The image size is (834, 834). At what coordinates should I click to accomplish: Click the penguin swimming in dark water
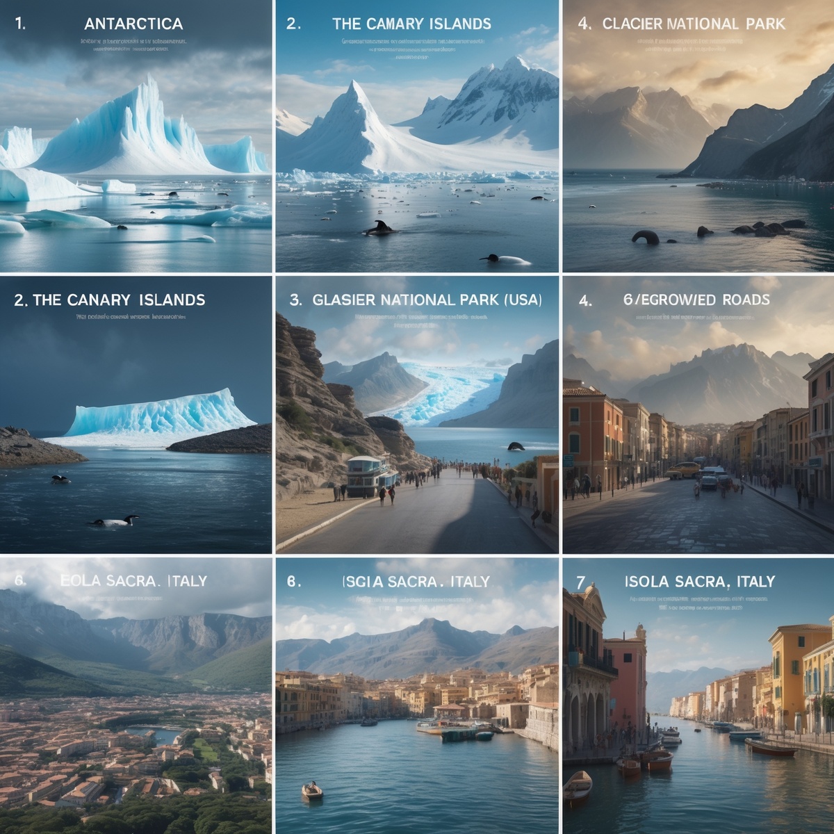pos(113,521)
